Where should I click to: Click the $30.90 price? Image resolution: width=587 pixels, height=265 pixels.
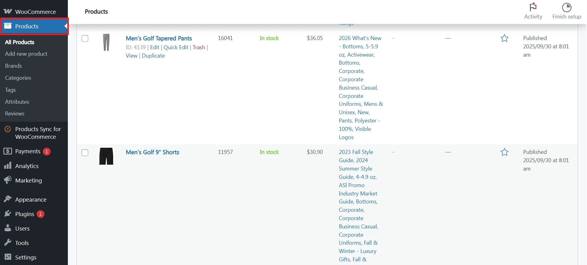coord(315,152)
